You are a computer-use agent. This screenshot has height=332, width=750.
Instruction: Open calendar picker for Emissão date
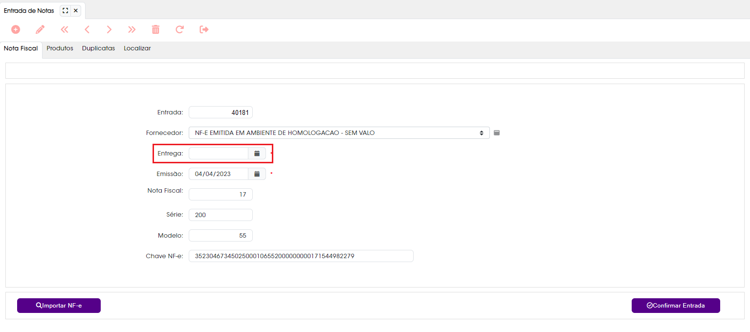257,174
